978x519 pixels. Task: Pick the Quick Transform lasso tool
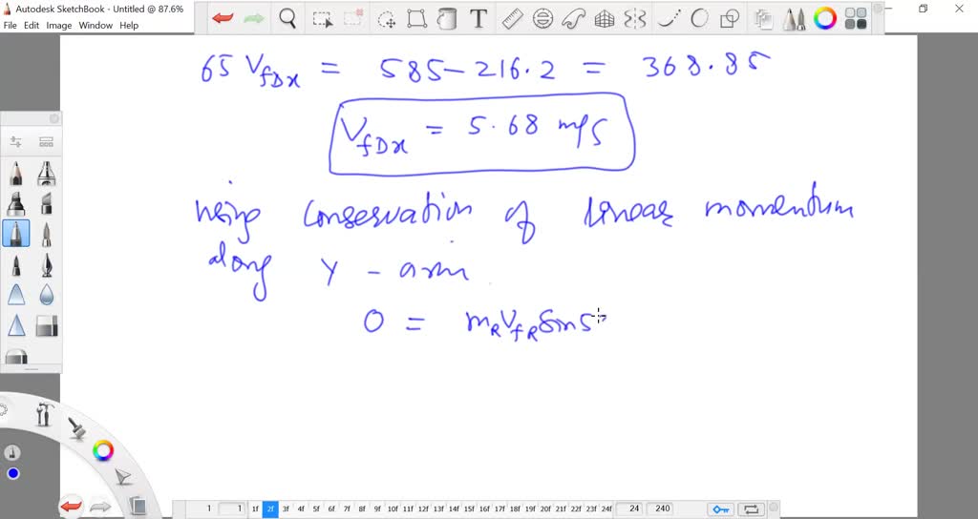tap(387, 19)
